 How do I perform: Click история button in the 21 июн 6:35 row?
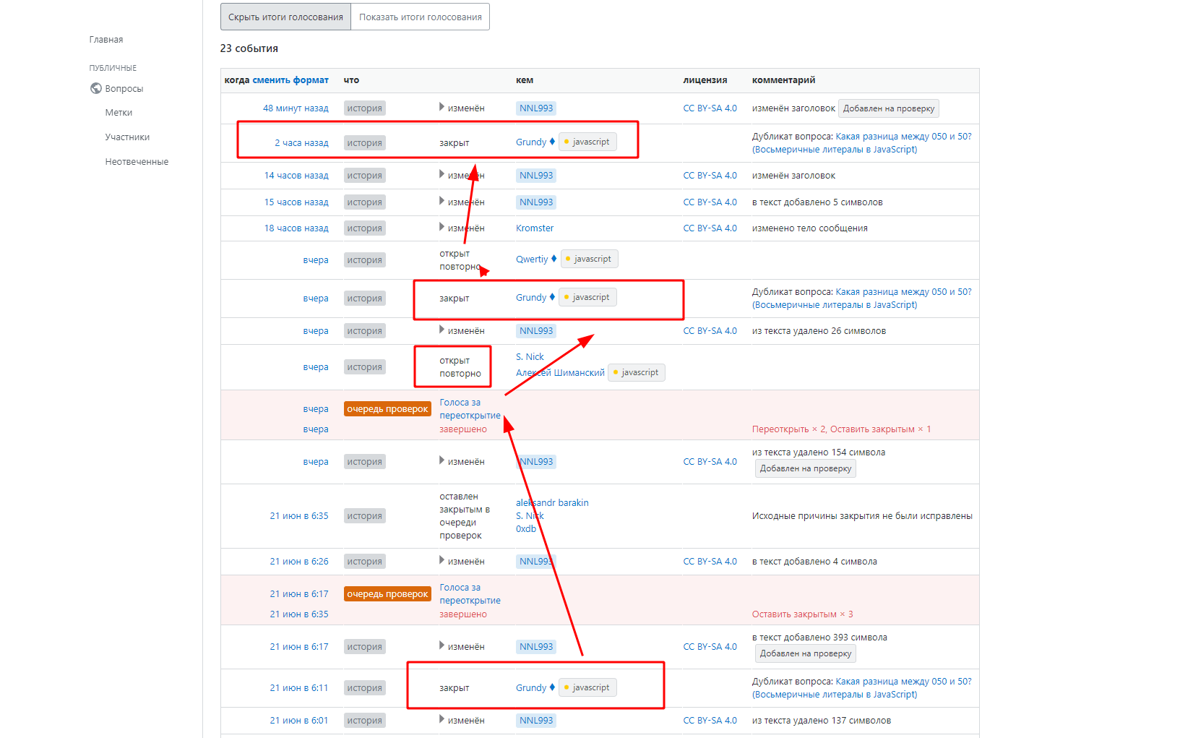[x=364, y=516]
